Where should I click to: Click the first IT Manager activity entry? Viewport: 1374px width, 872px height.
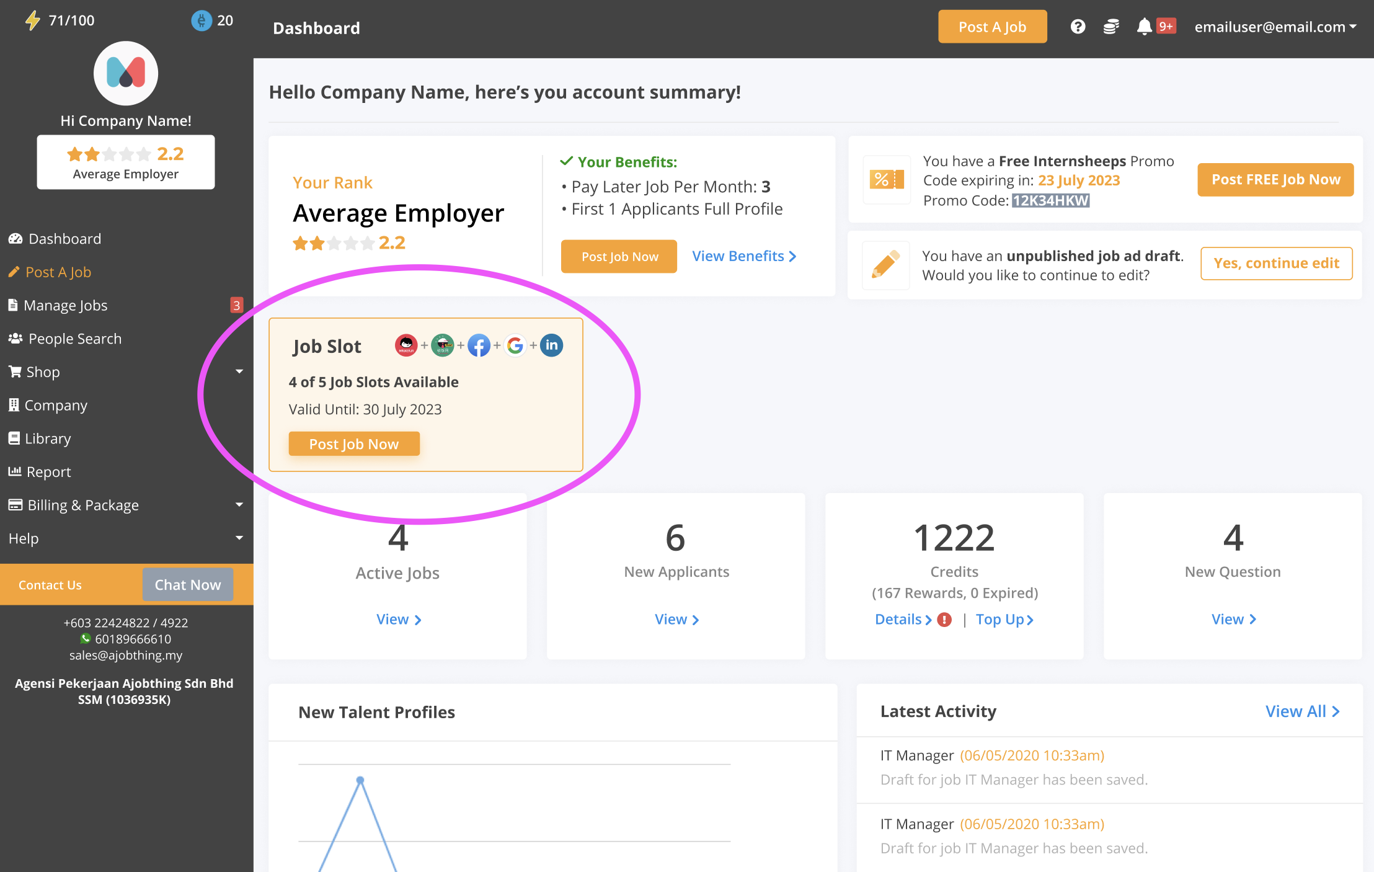pyautogui.click(x=1110, y=767)
